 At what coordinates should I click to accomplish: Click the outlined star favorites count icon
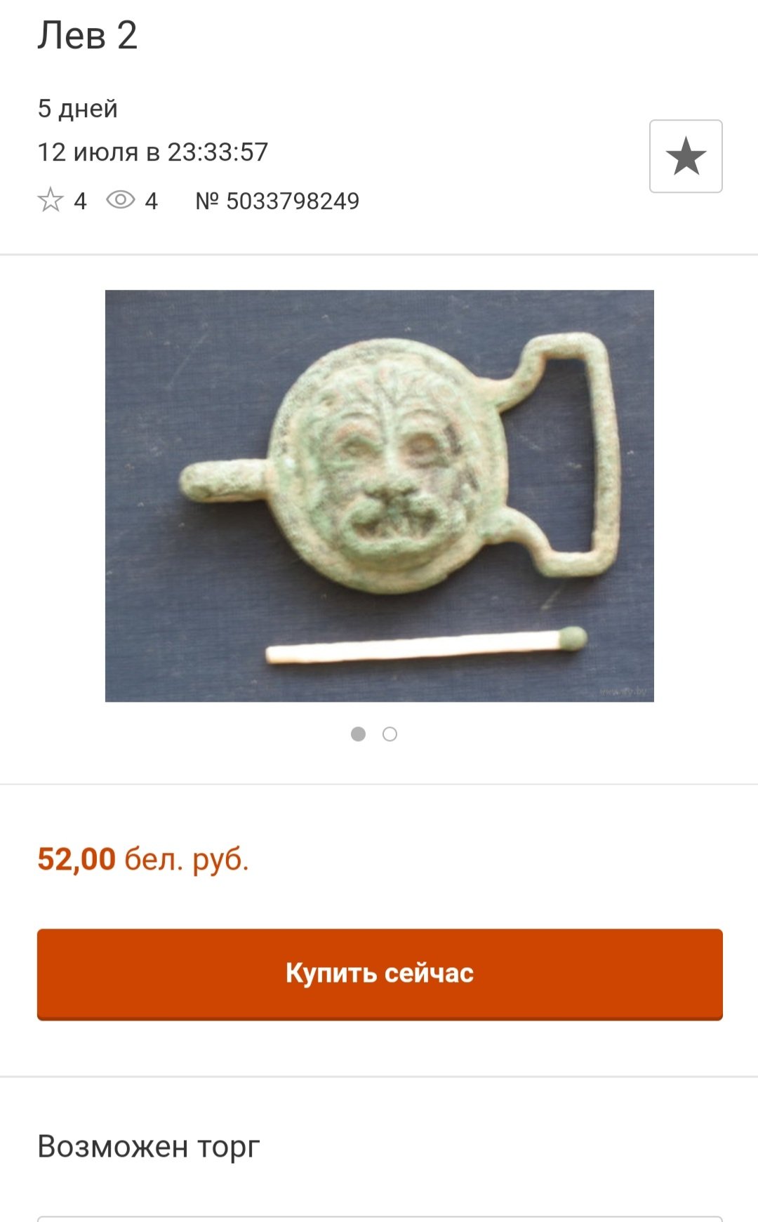(x=51, y=200)
